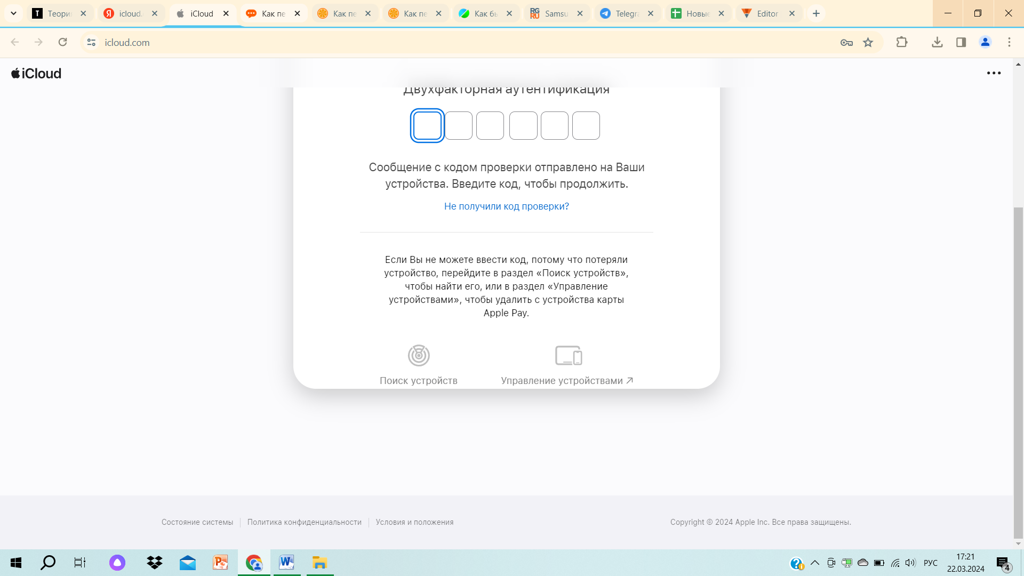Click the iCloud logo in header
The width and height of the screenshot is (1024, 576).
[36, 74]
